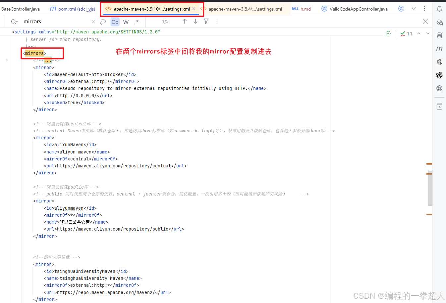Open recent search history arrow
This screenshot has width=446, height=303.
point(103,22)
